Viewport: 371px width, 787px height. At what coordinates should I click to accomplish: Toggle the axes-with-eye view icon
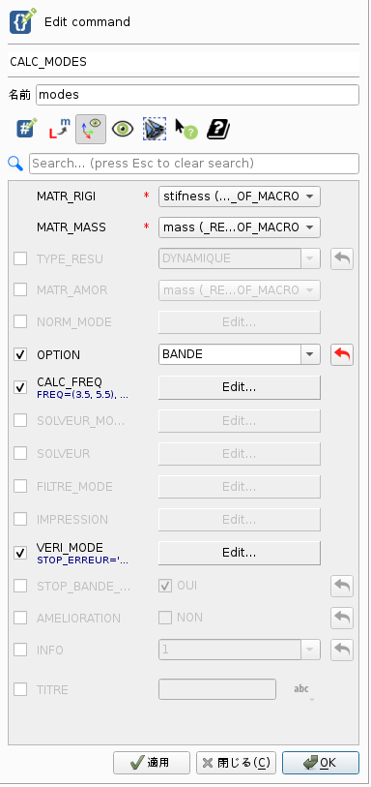(x=91, y=129)
